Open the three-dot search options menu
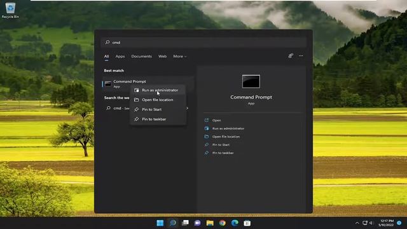The image size is (407, 229). tap(301, 56)
